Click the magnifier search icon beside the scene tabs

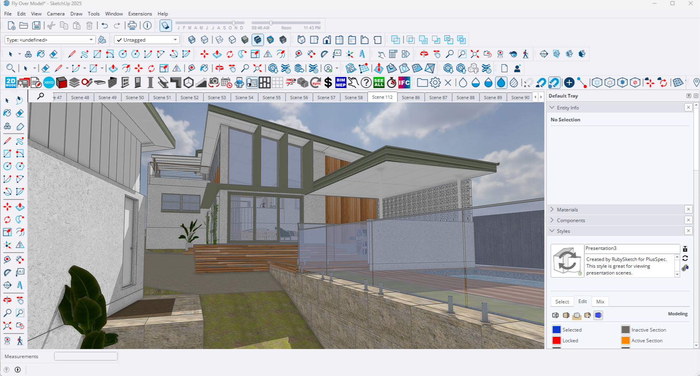point(40,96)
